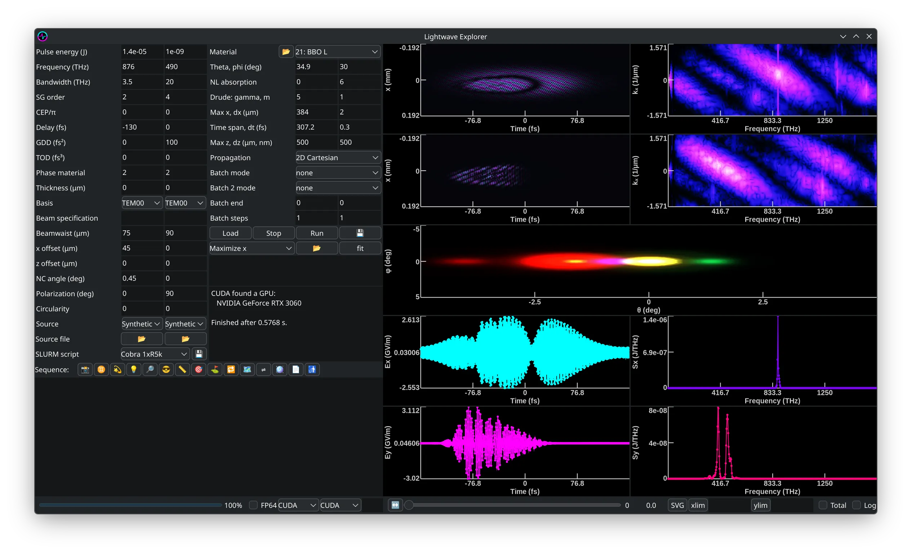Viewport: 912px width, 555px height.
Task: Click the first Beamwaist field 75
Action: (142, 233)
